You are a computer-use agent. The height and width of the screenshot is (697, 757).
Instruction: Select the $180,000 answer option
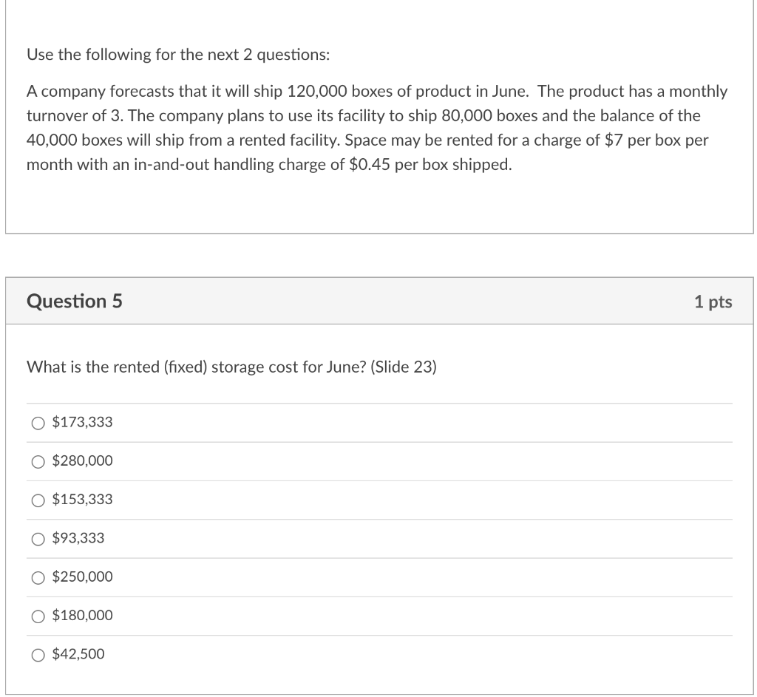[38, 616]
